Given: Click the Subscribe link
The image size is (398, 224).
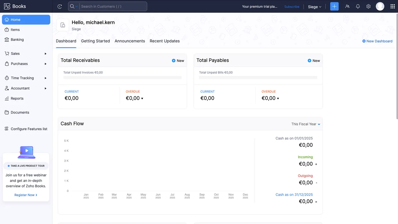Looking at the screenshot, I should tap(292, 7).
